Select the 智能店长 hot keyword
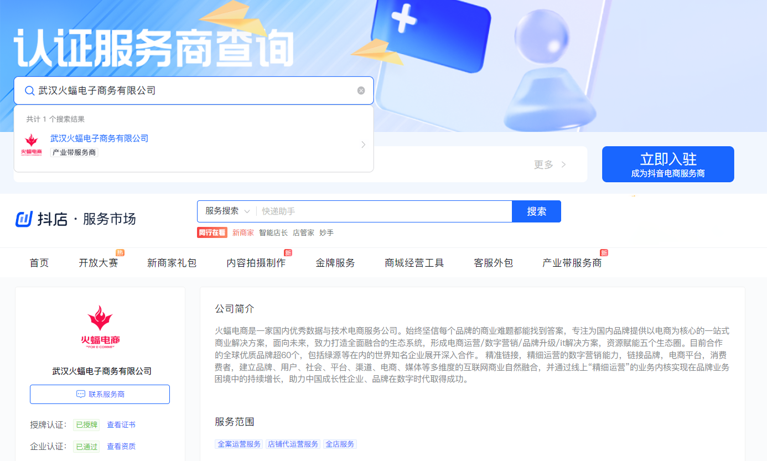Viewport: 767px width, 461px height. [273, 233]
